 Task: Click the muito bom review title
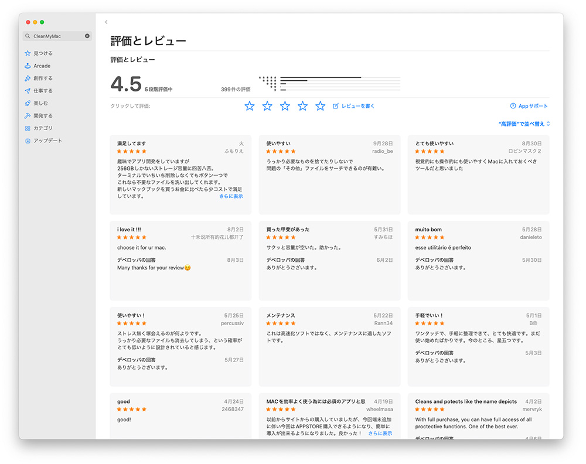[428, 230]
